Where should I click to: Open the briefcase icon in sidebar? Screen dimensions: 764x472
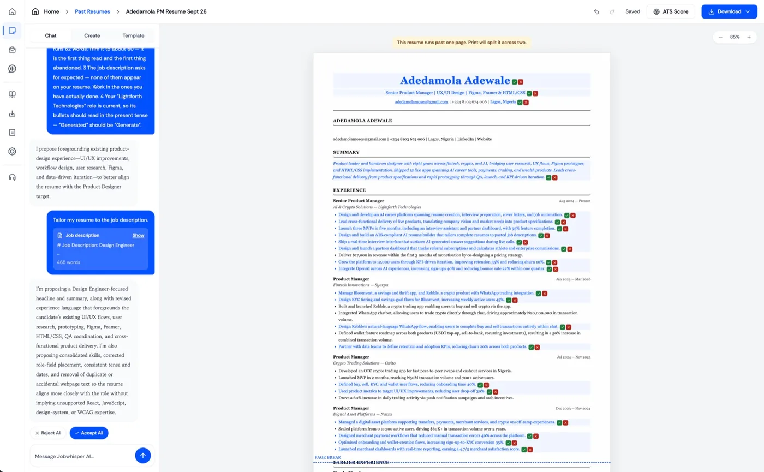click(12, 50)
